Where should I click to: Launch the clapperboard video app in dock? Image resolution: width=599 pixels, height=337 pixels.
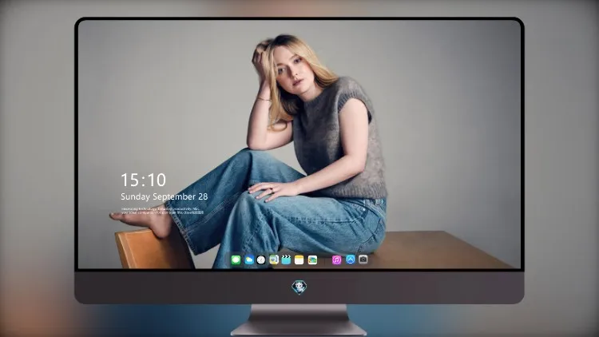coord(286,260)
